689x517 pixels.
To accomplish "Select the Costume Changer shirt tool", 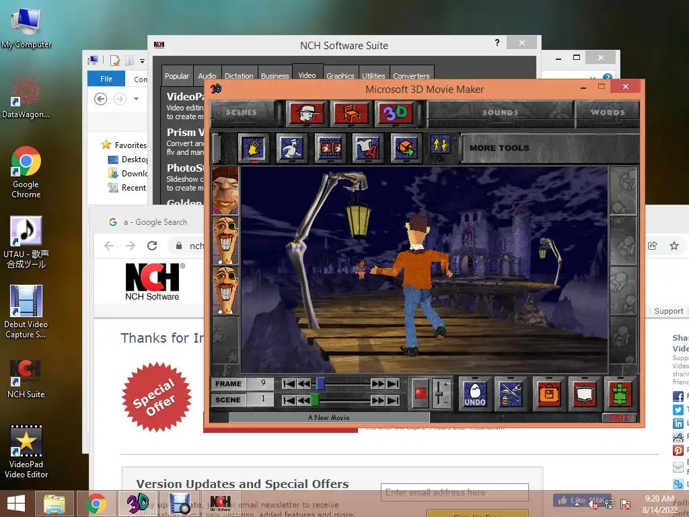I will [x=367, y=148].
